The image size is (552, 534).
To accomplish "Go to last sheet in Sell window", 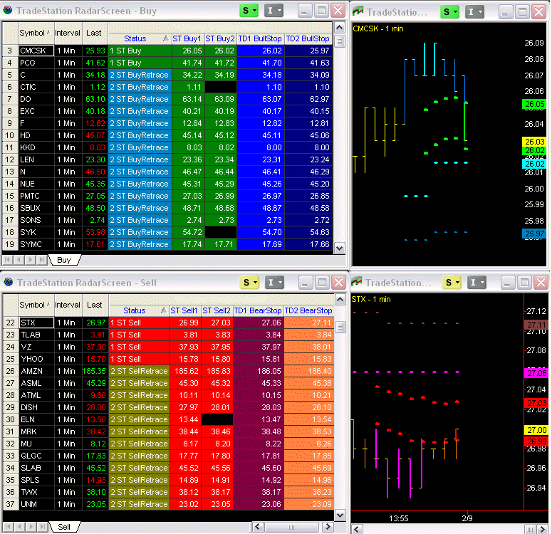I will [41, 527].
